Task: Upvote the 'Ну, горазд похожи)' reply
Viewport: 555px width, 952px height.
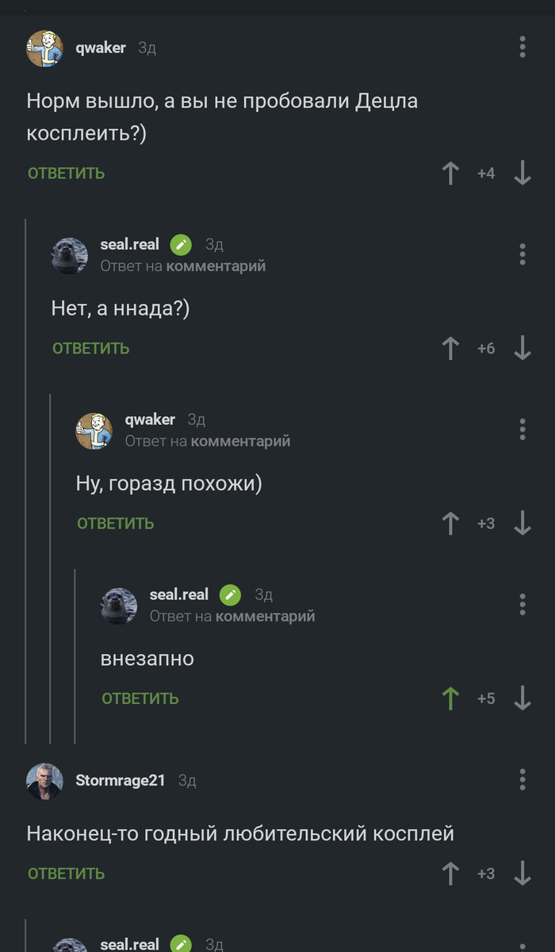Action: pos(450,523)
